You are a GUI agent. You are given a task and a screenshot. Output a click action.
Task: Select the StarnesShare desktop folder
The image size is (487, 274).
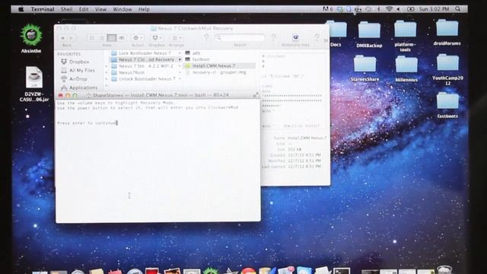[x=365, y=68]
